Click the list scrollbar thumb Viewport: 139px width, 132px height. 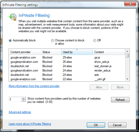[127, 55]
